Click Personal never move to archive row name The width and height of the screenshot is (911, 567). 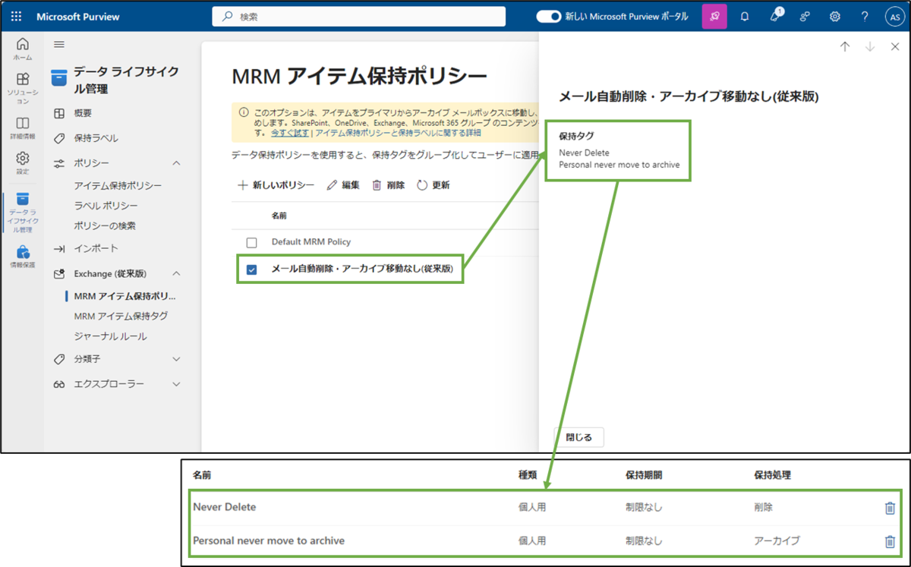coord(269,541)
